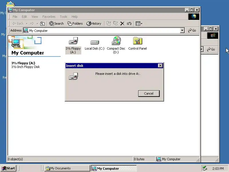This screenshot has width=229, height=172.
Task: Click the Undo toolbar icon
Action: [129, 24]
